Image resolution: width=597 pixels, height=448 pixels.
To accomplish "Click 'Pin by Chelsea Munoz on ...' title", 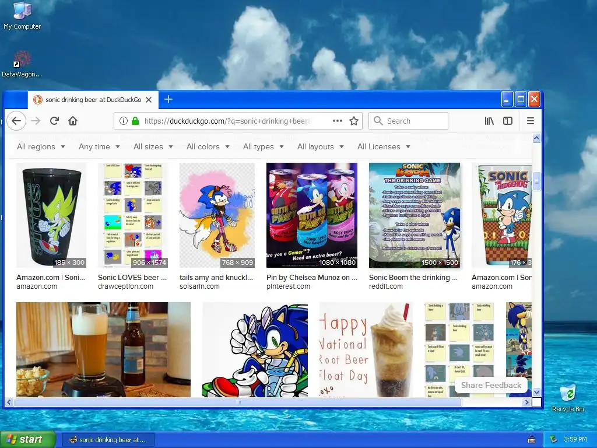I will click(x=312, y=277).
